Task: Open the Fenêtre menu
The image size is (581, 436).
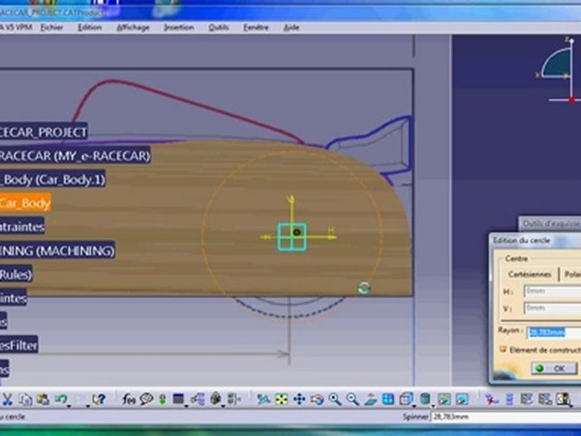Action: point(255,27)
